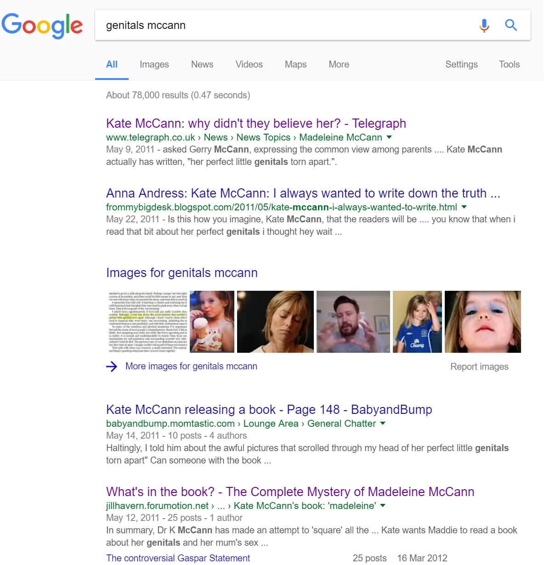Open the search Tools options
This screenshot has height=565, width=544.
point(509,64)
